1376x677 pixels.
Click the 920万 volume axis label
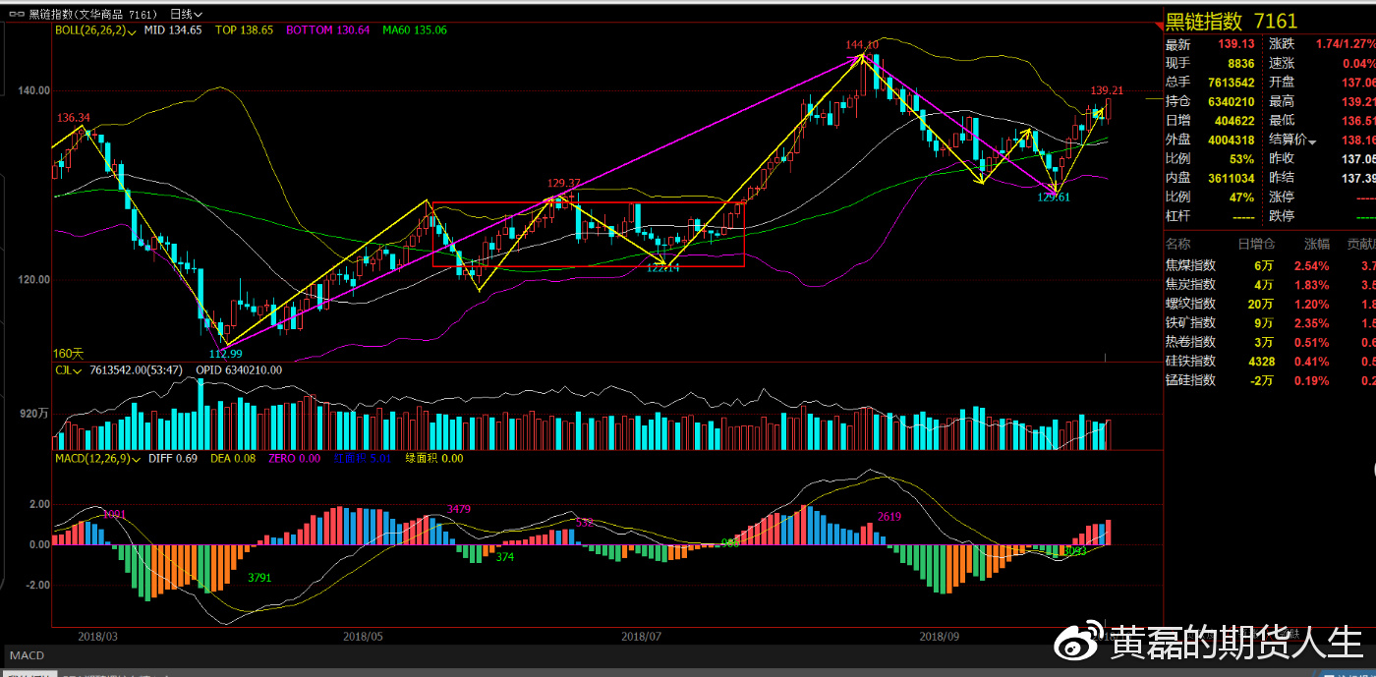(x=34, y=415)
